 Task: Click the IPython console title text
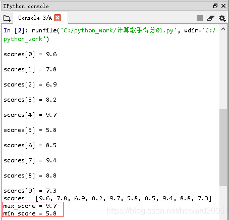point(26,7)
